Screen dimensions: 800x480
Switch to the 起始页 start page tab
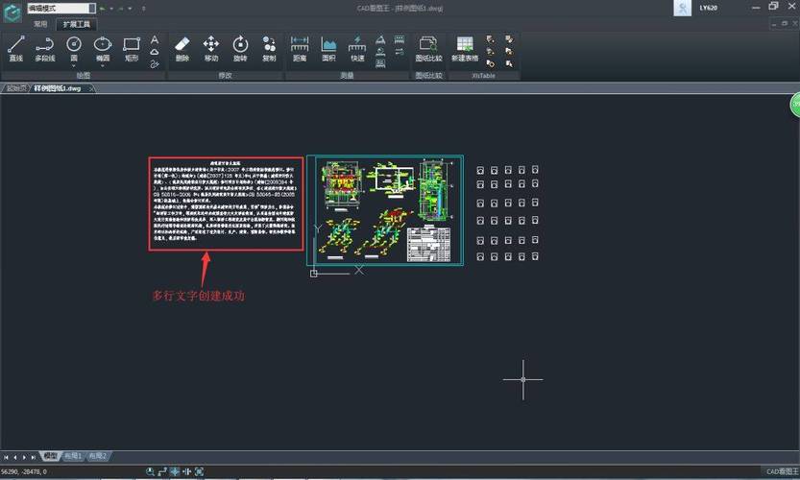point(16,87)
